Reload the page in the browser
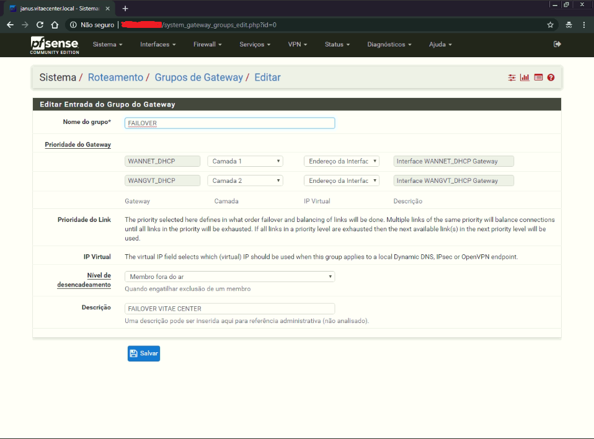 click(40, 25)
